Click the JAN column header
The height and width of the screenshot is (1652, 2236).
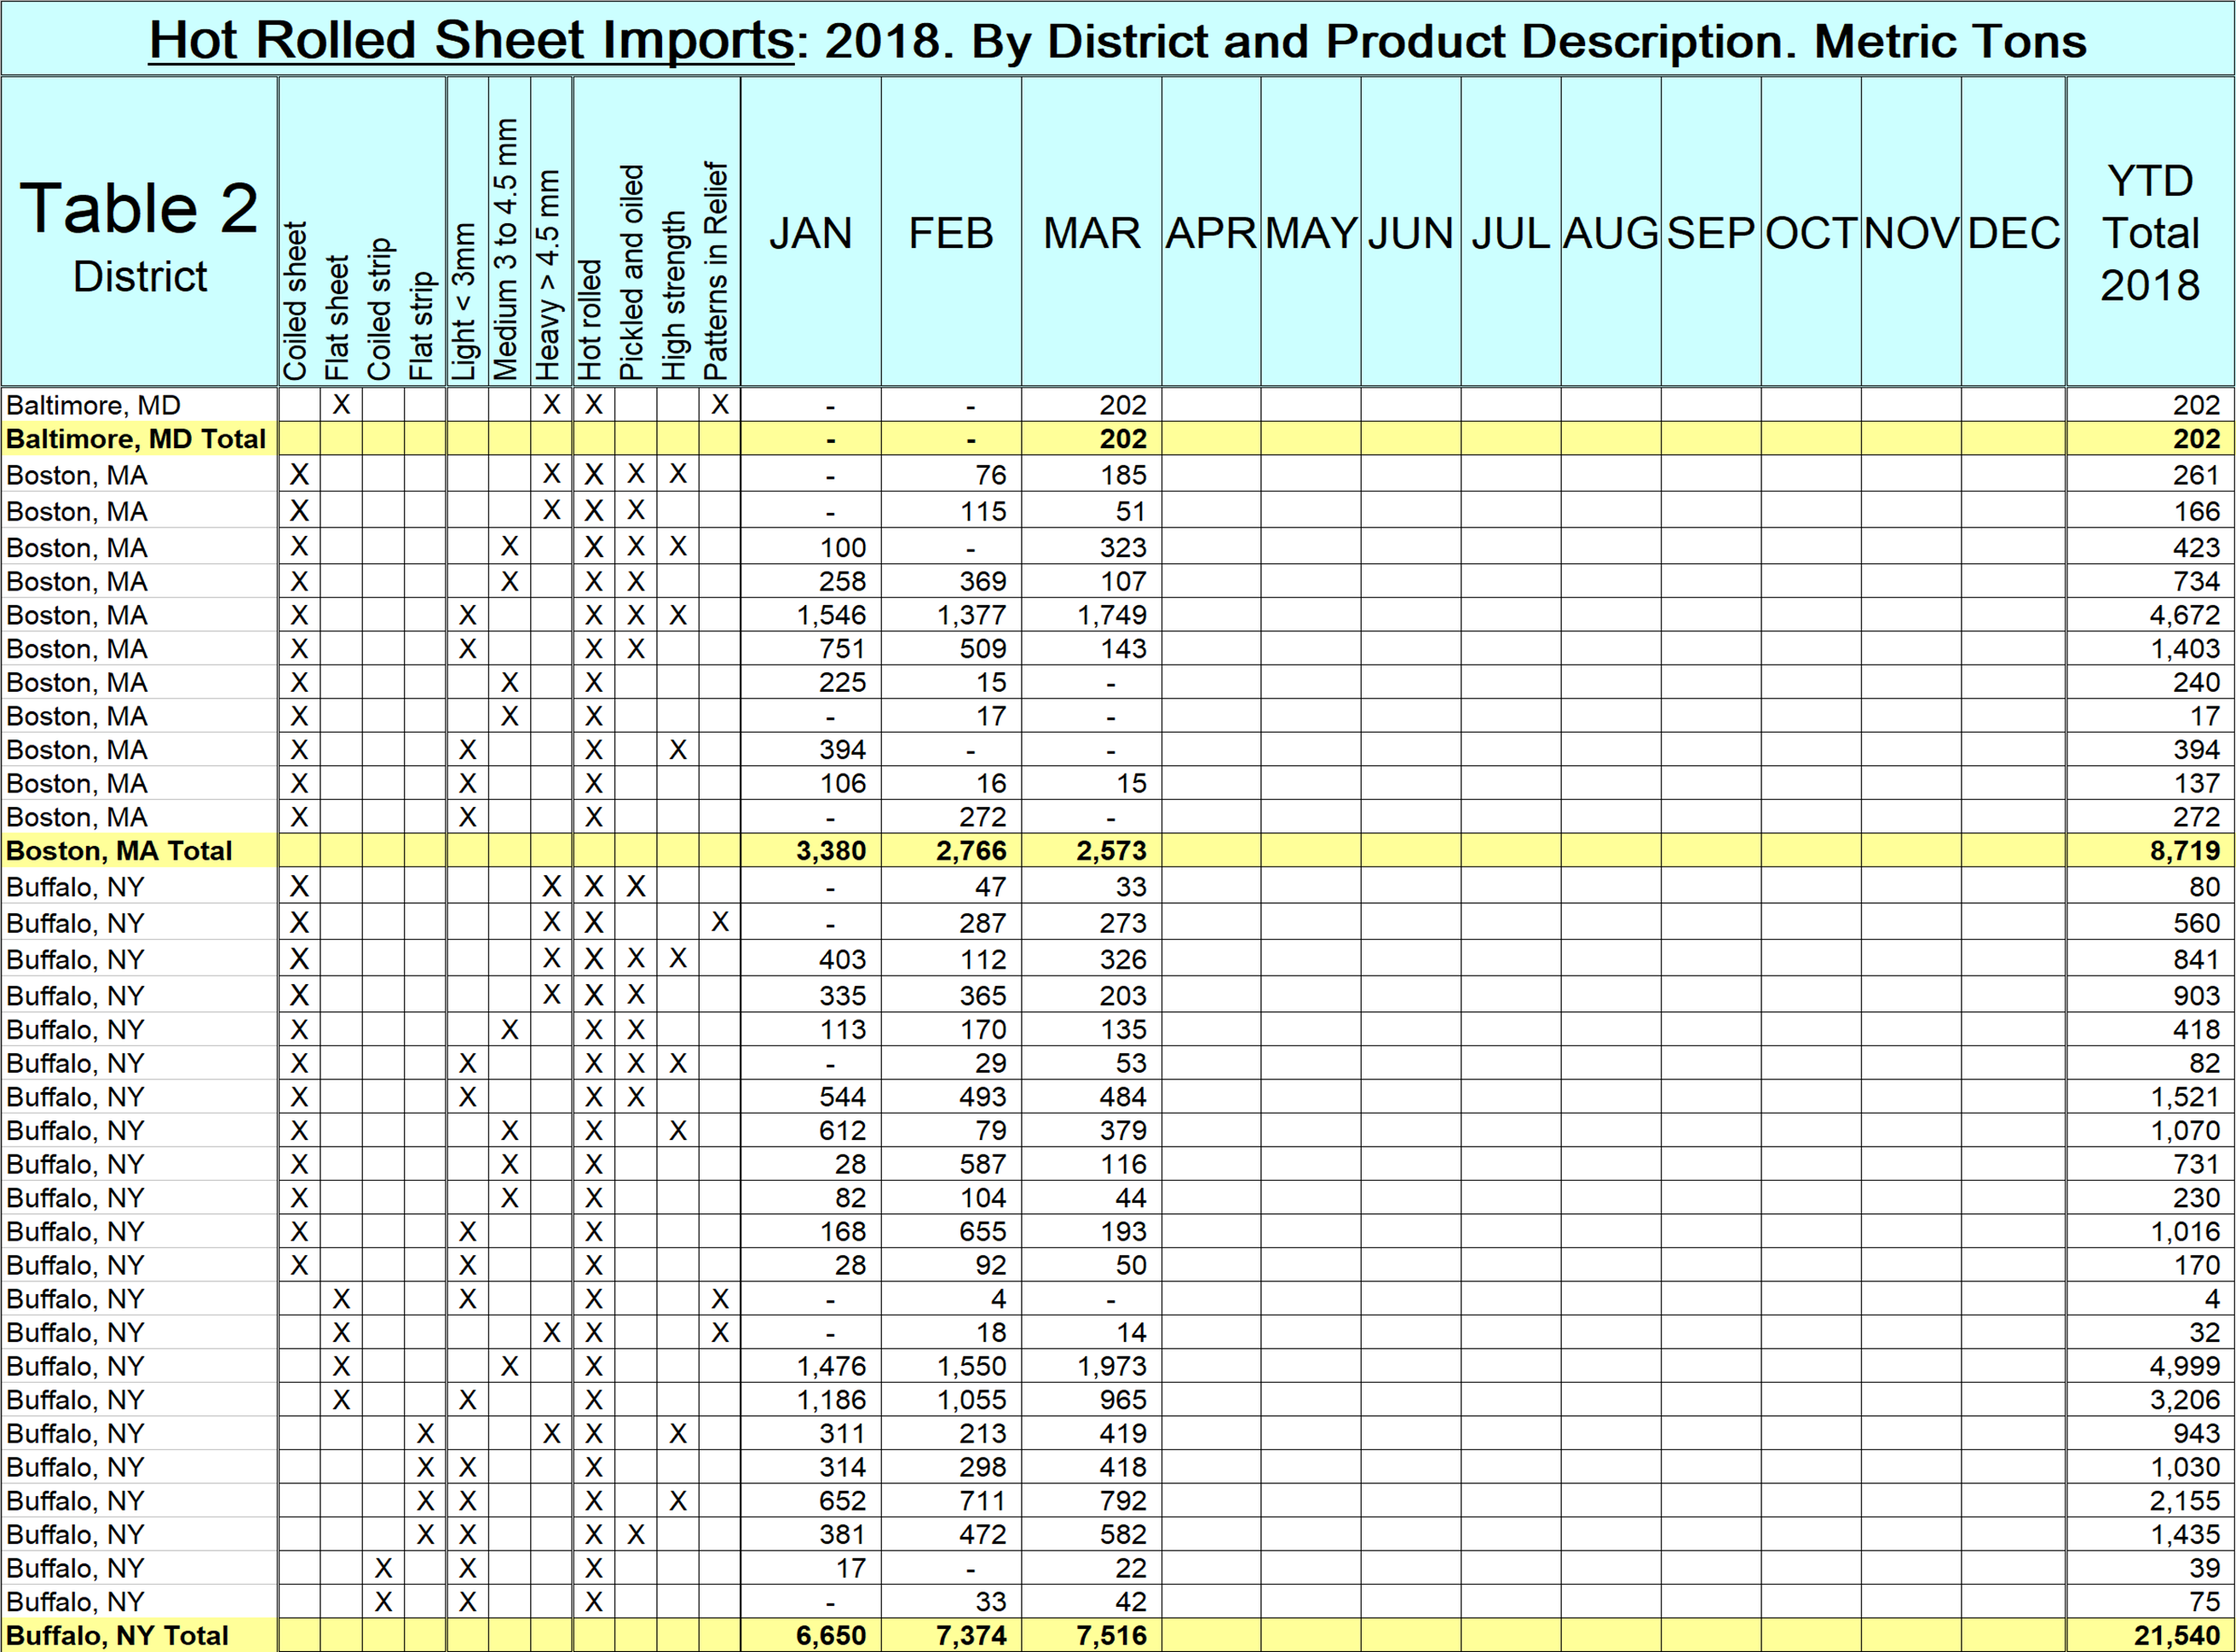click(810, 233)
